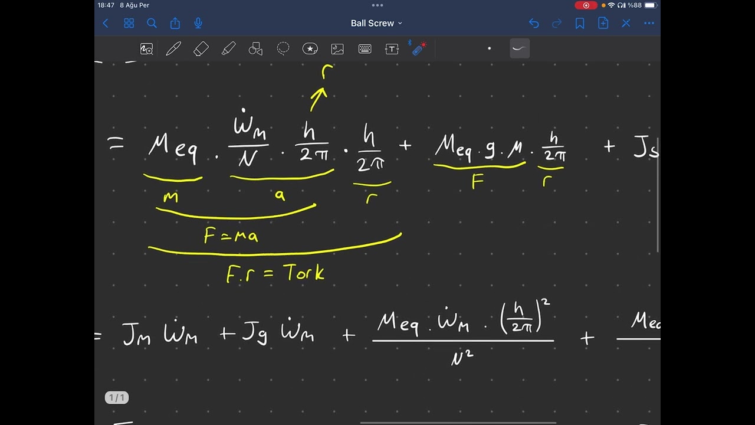The width and height of the screenshot is (755, 425).
Task: Tap the battery %88 status indicator
Action: coord(642,5)
